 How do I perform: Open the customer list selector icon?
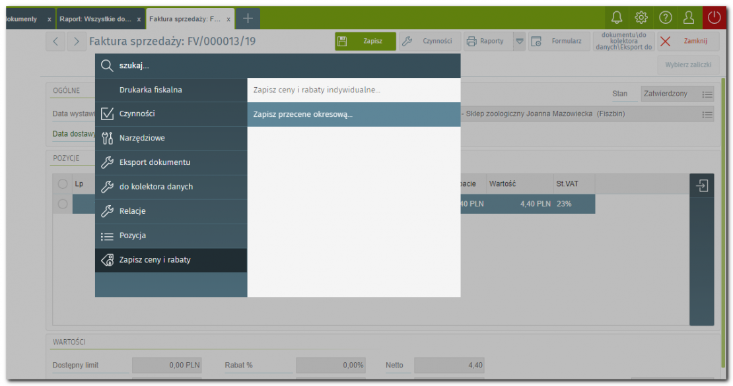pyautogui.click(x=707, y=114)
